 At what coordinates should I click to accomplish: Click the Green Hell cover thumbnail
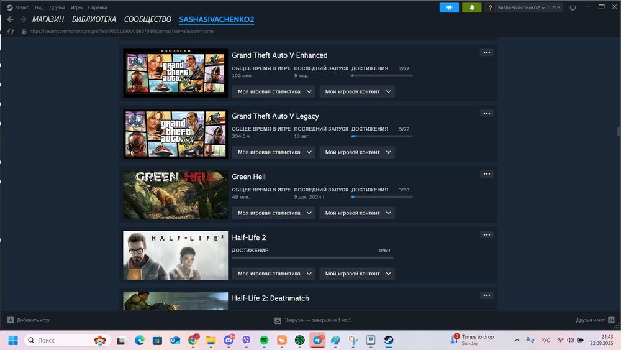tap(176, 195)
